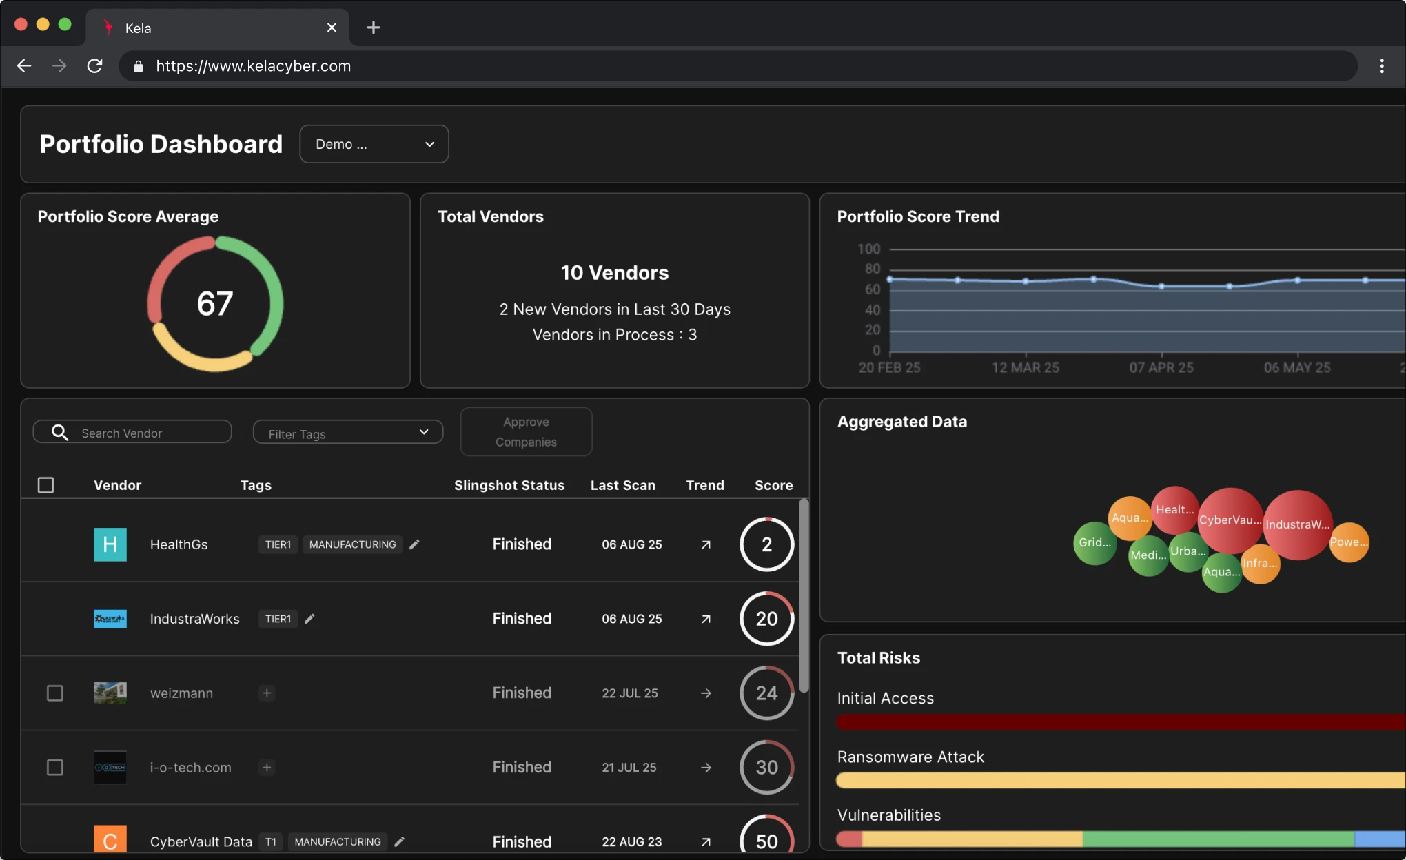Add a tag to weizmann

pyautogui.click(x=267, y=693)
